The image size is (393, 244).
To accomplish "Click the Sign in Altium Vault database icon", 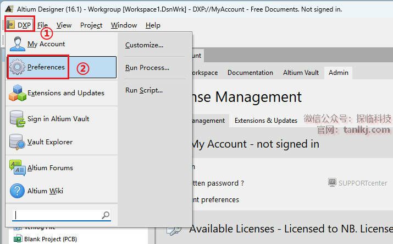I will (x=17, y=119).
